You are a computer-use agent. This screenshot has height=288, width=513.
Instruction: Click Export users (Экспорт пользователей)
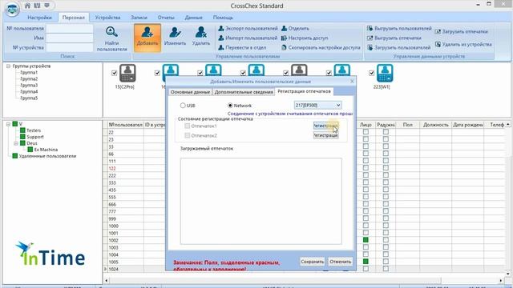(248, 29)
